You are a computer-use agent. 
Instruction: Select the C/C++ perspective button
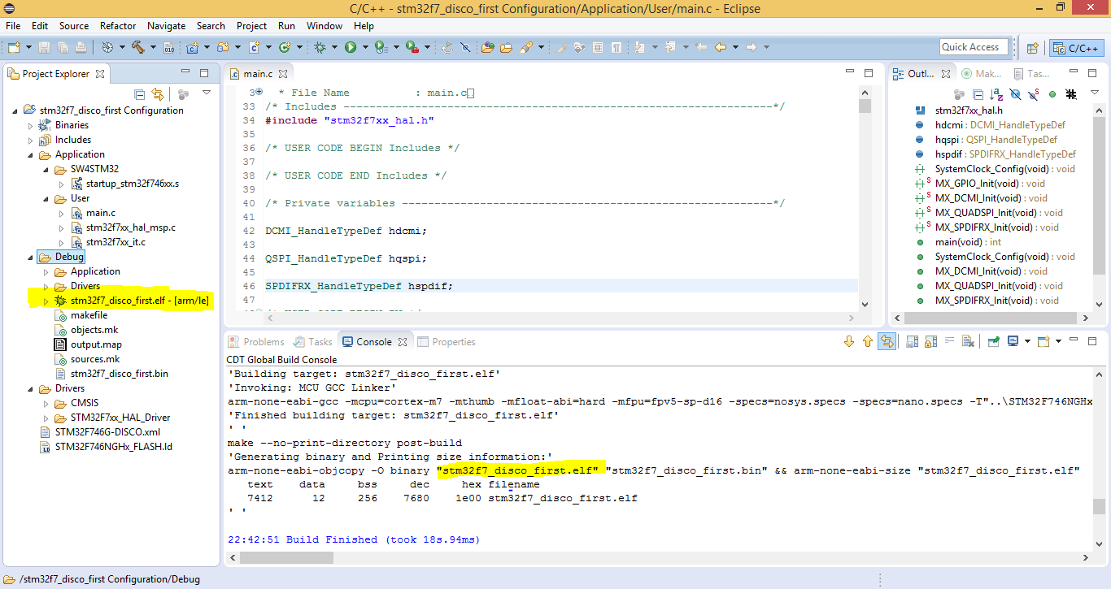tap(1077, 47)
